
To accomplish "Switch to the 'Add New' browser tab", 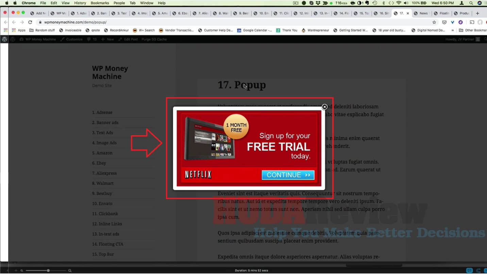I will pyautogui.click(x=38, y=13).
